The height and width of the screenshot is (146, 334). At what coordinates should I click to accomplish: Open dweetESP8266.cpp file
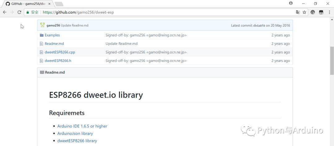tap(60, 52)
